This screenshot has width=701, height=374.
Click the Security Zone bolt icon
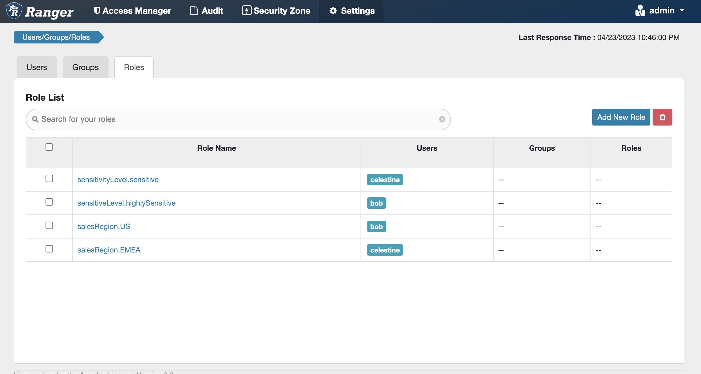[246, 11]
